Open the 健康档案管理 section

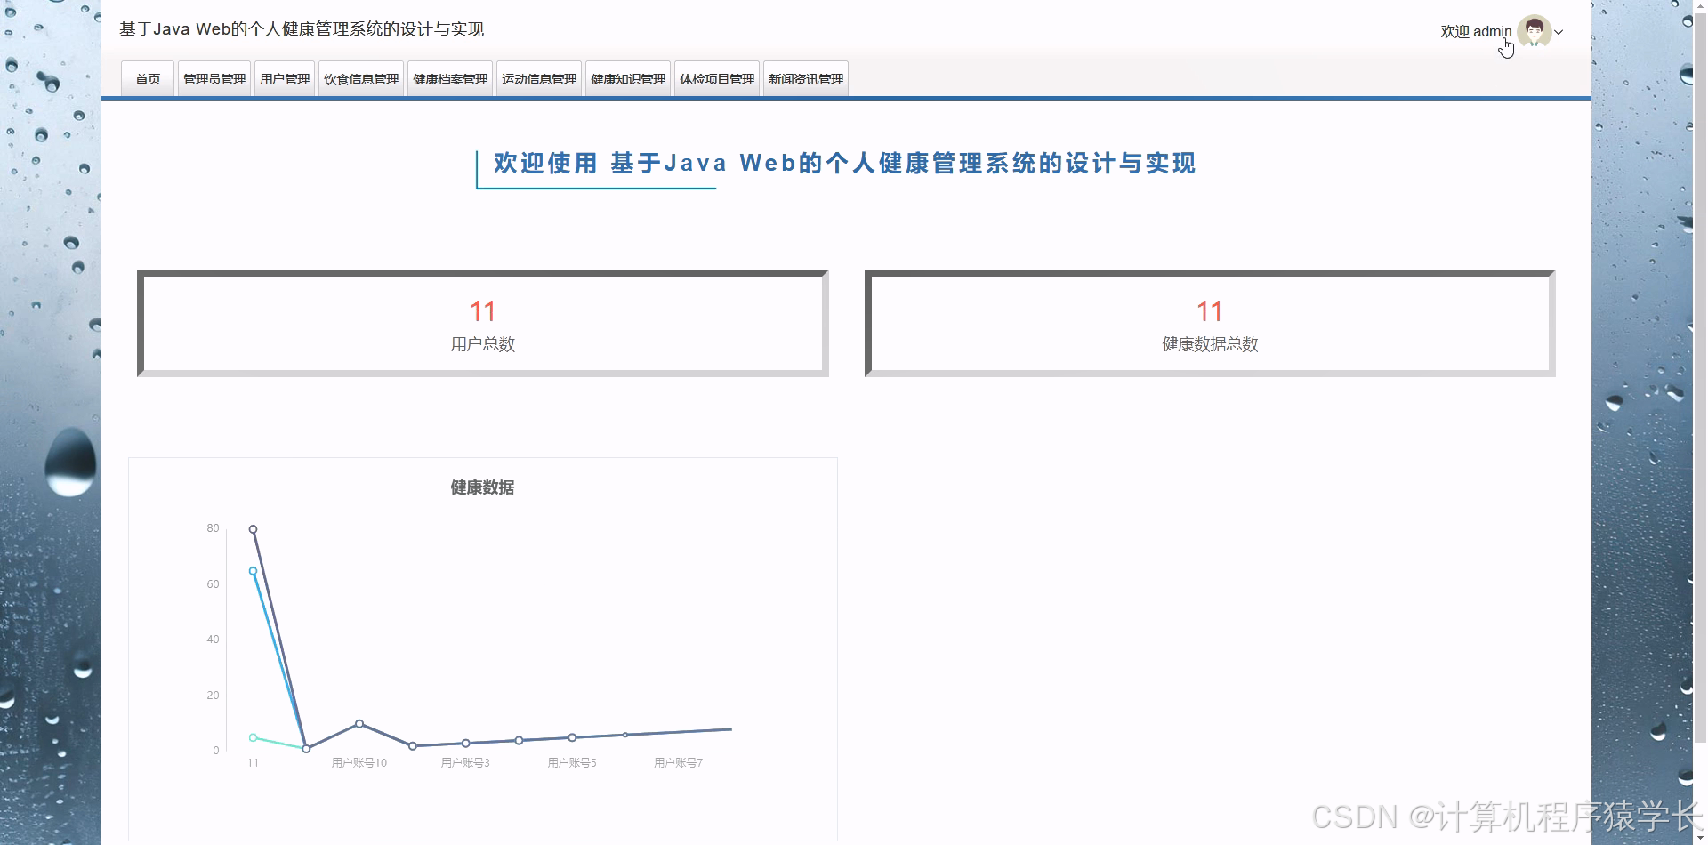[x=449, y=78]
